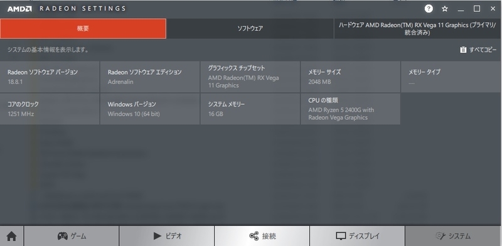Click すべてコピー to copy all info

point(483,50)
